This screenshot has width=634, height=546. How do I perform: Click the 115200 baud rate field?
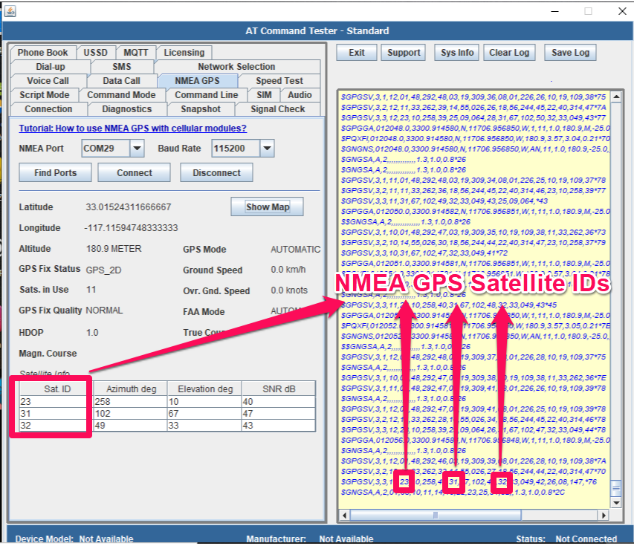coord(236,149)
